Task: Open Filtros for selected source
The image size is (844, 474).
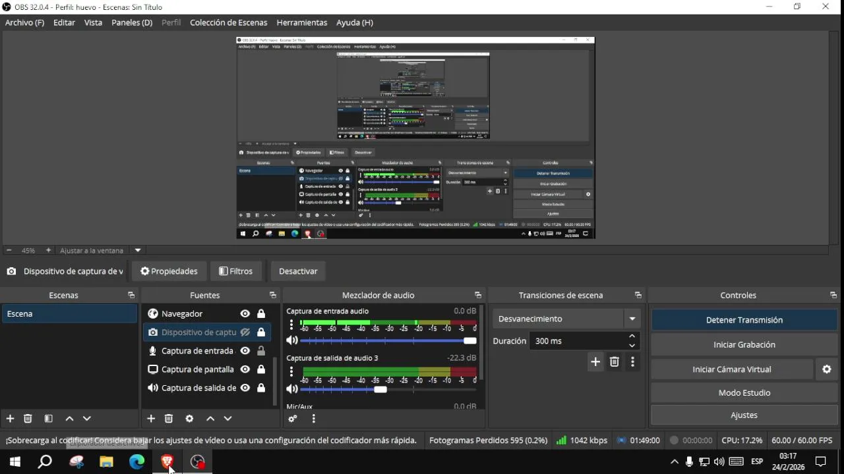Action: click(235, 271)
